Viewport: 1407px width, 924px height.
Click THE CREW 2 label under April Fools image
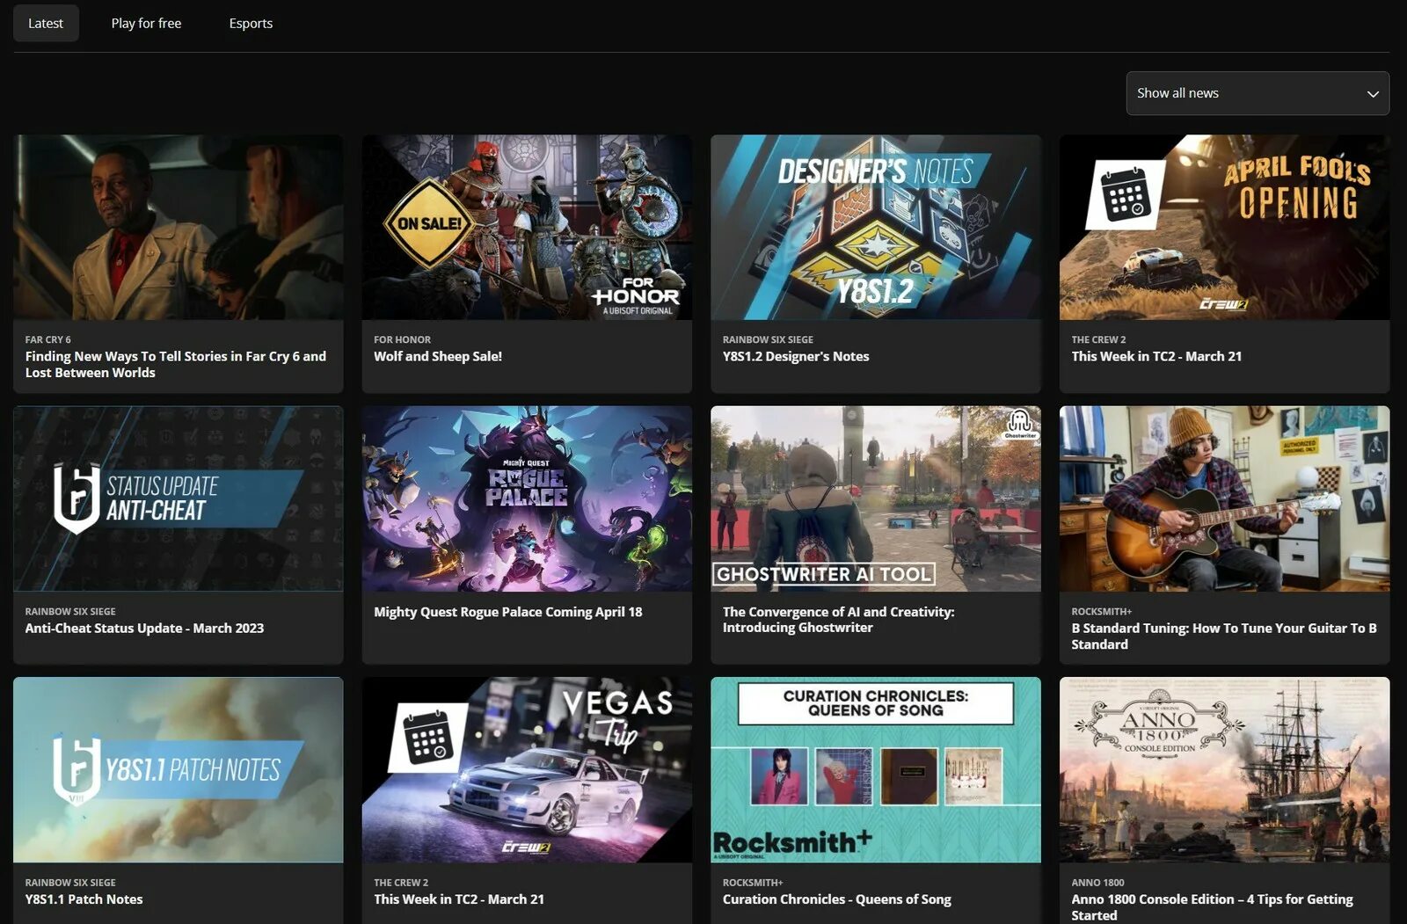coord(1098,339)
